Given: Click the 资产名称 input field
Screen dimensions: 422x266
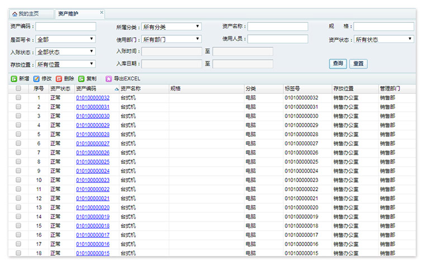Looking at the screenshot, I should point(278,26).
